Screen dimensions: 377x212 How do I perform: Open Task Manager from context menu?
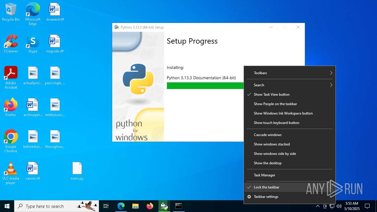tap(290, 175)
